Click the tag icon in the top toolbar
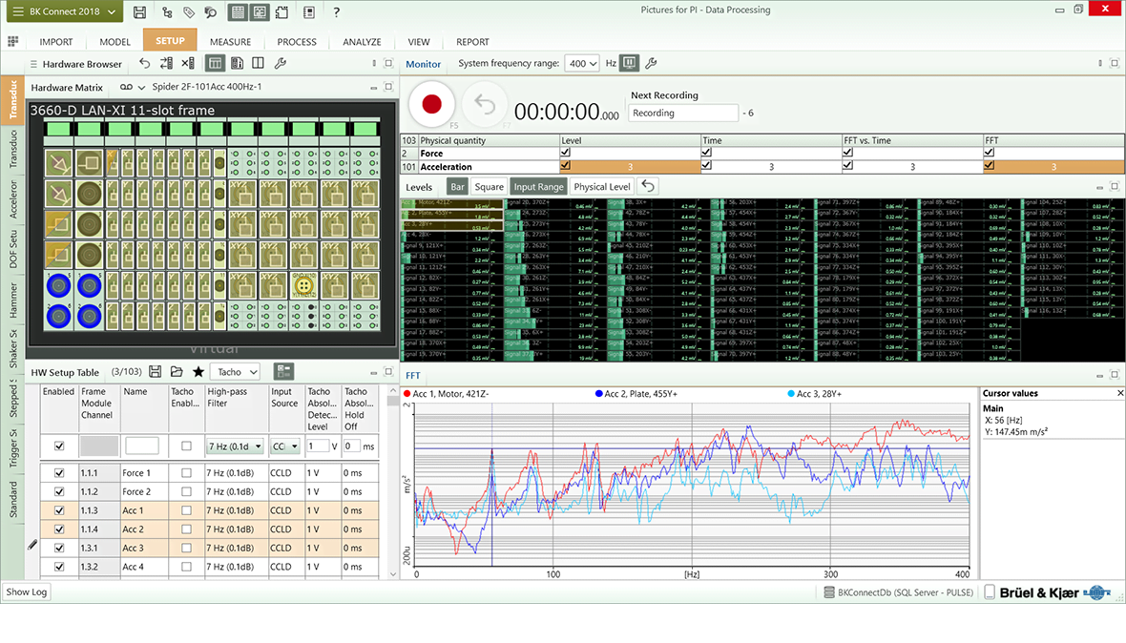 [189, 12]
